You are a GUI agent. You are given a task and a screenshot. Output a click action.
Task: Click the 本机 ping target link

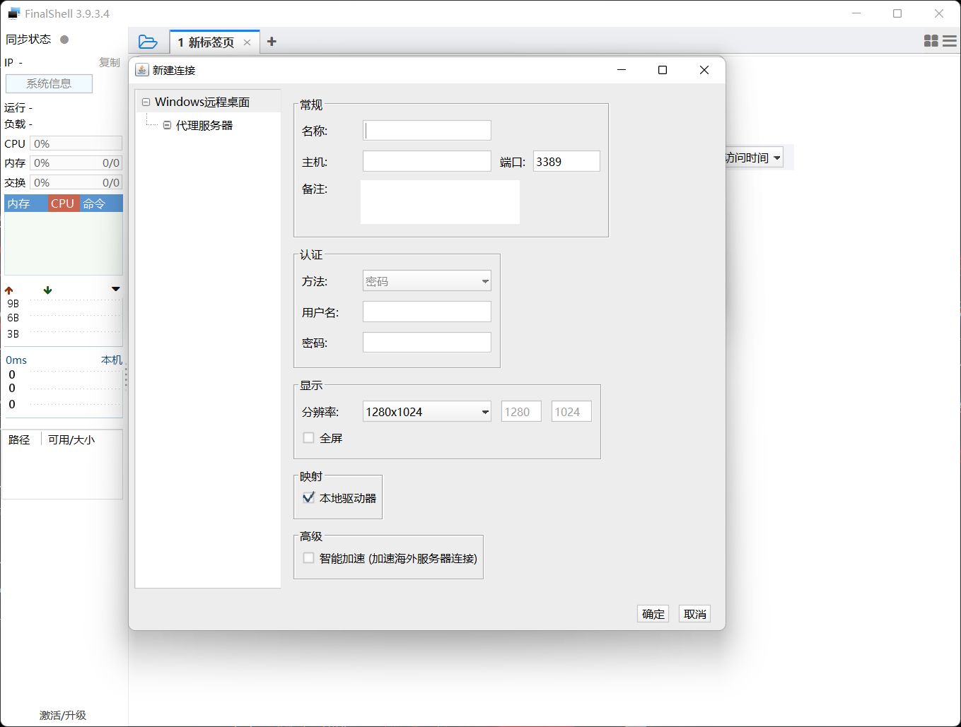[111, 360]
